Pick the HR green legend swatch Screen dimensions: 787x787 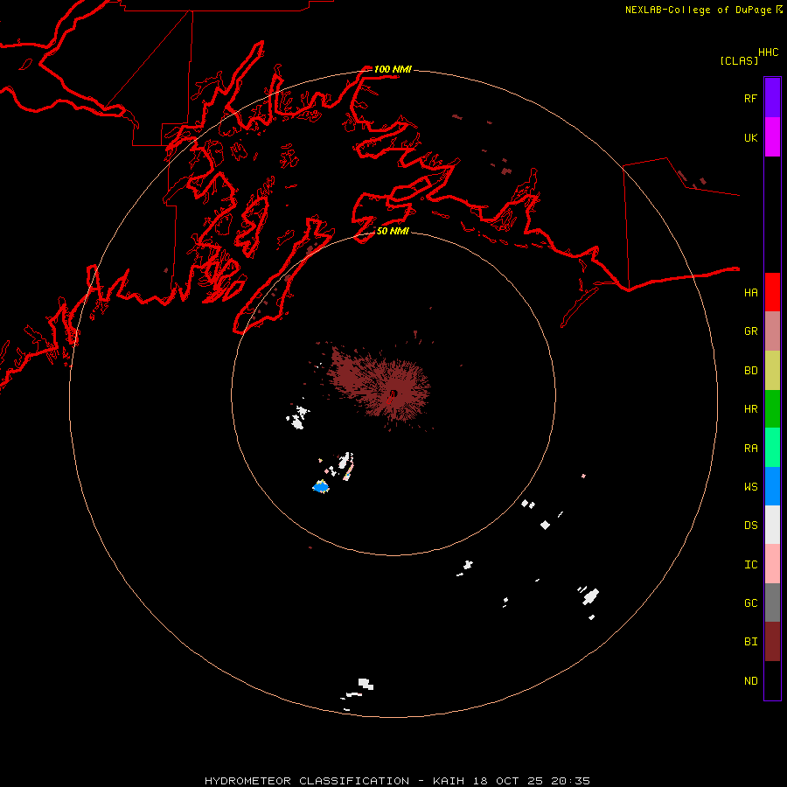(772, 408)
